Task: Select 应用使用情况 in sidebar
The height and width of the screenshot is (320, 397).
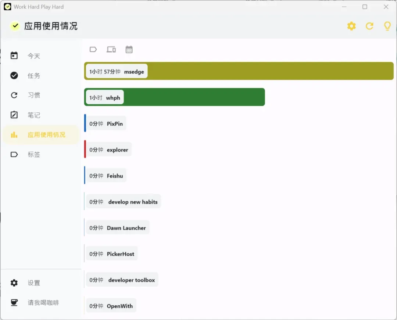Action: coord(42,134)
